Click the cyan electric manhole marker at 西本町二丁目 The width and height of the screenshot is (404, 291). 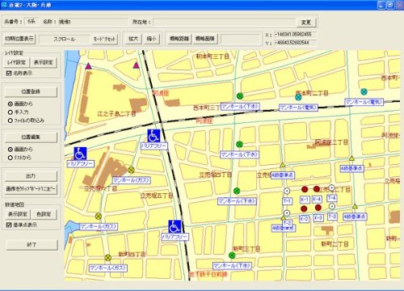(x=298, y=97)
